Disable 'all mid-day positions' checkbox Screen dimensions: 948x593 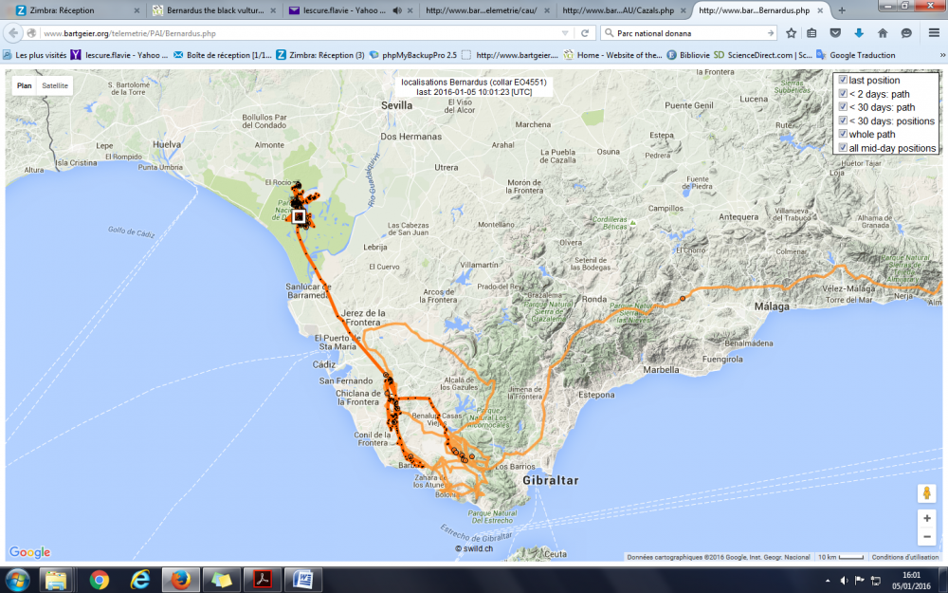coord(843,148)
